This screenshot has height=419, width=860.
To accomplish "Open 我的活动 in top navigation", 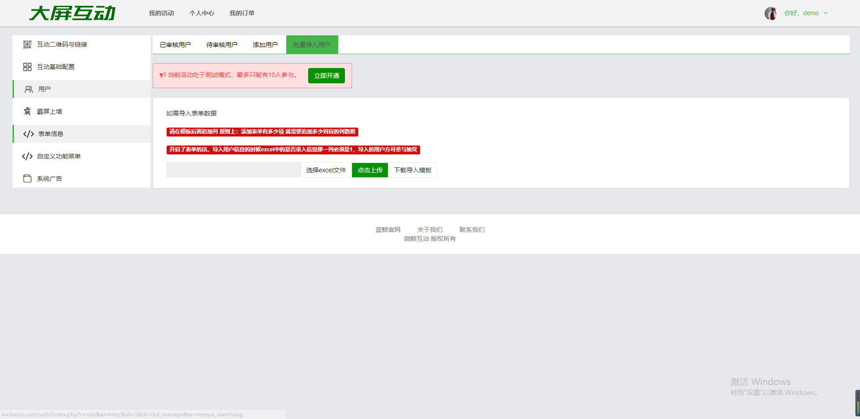I will pos(161,13).
